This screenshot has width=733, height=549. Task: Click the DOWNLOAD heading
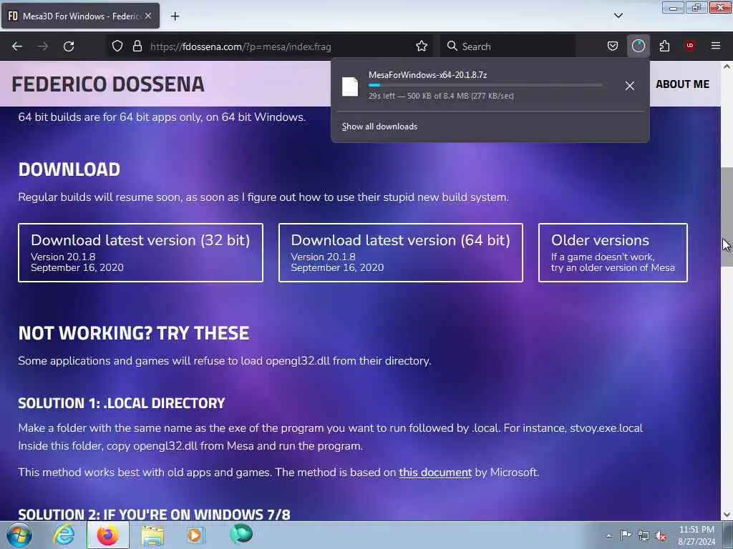(x=69, y=169)
